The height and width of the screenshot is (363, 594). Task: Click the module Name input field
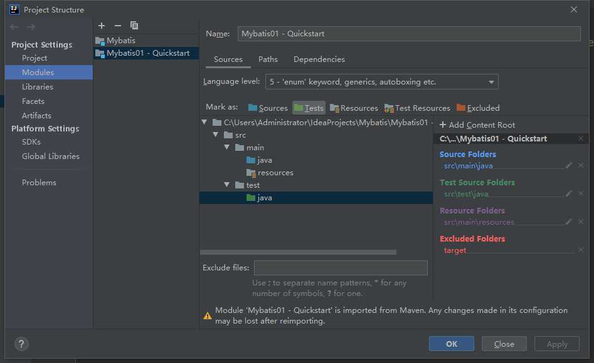pos(409,34)
